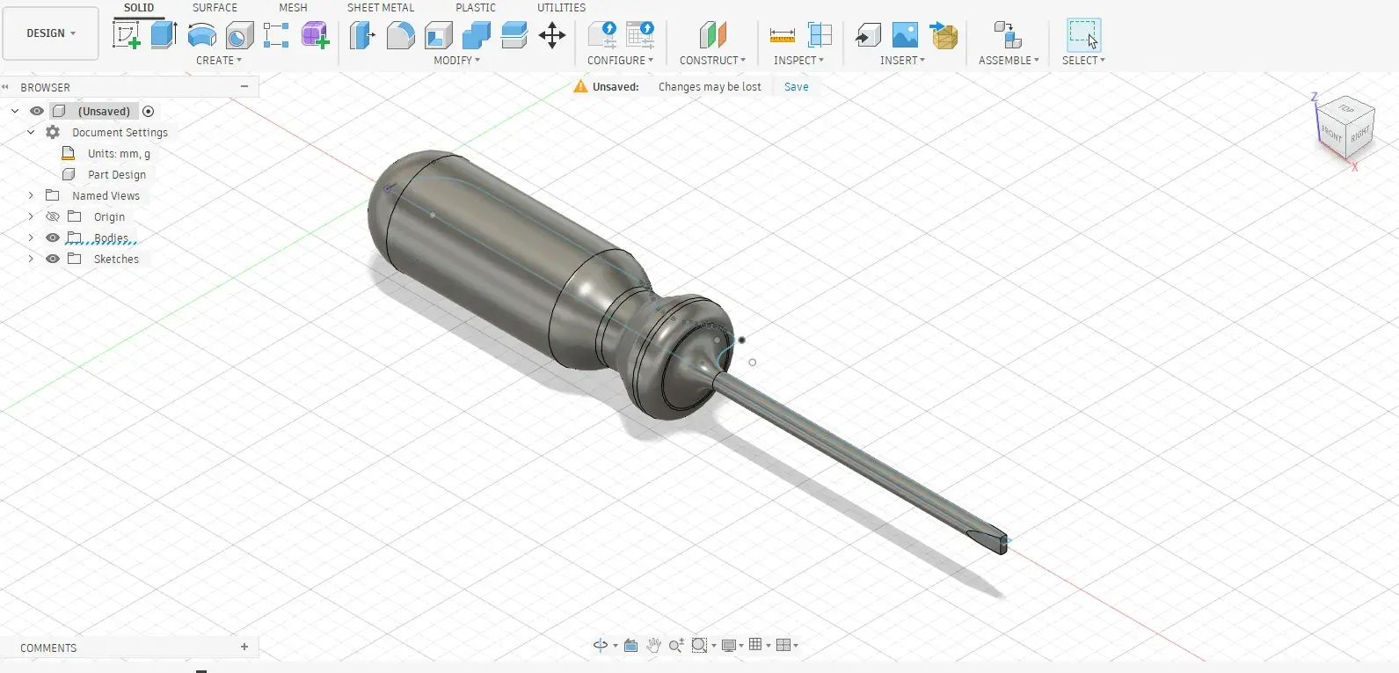Switch to the SURFACE tab

[215, 8]
